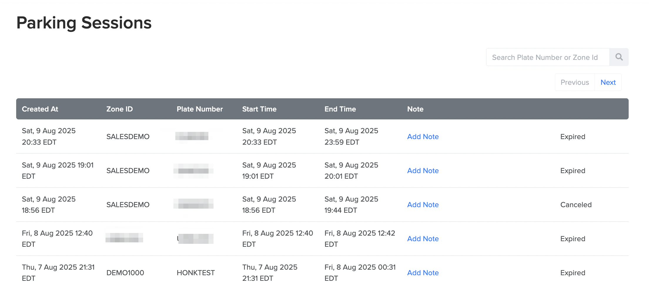Select the Plate Number column header

(x=200, y=109)
